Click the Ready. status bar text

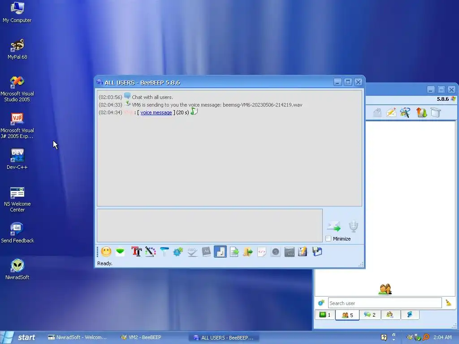coord(105,263)
